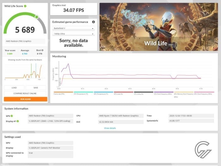Select the GPU connected to display true field
The height and width of the screenshot is (166, 221).
tap(51, 154)
